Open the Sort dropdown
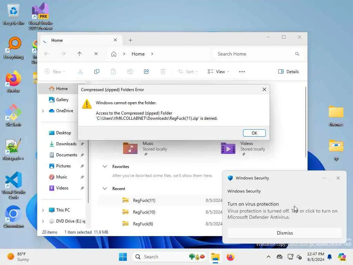This screenshot has width=353, height=265. 188,72
